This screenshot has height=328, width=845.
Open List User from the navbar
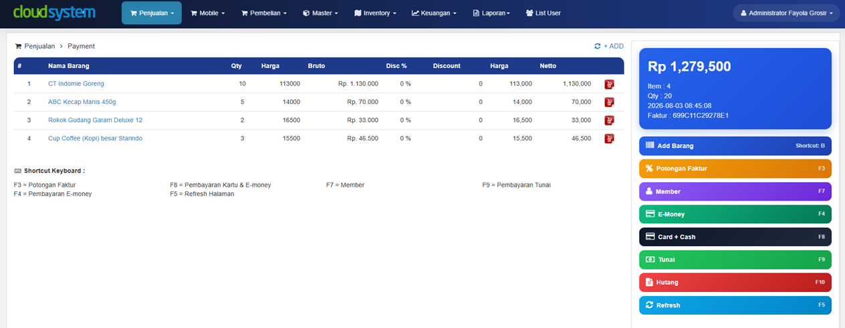[x=543, y=13]
